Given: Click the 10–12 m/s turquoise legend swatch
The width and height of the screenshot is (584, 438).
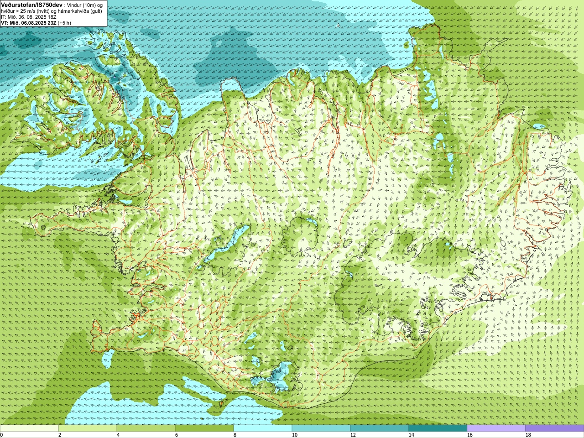Looking at the screenshot, I should [x=321, y=428].
